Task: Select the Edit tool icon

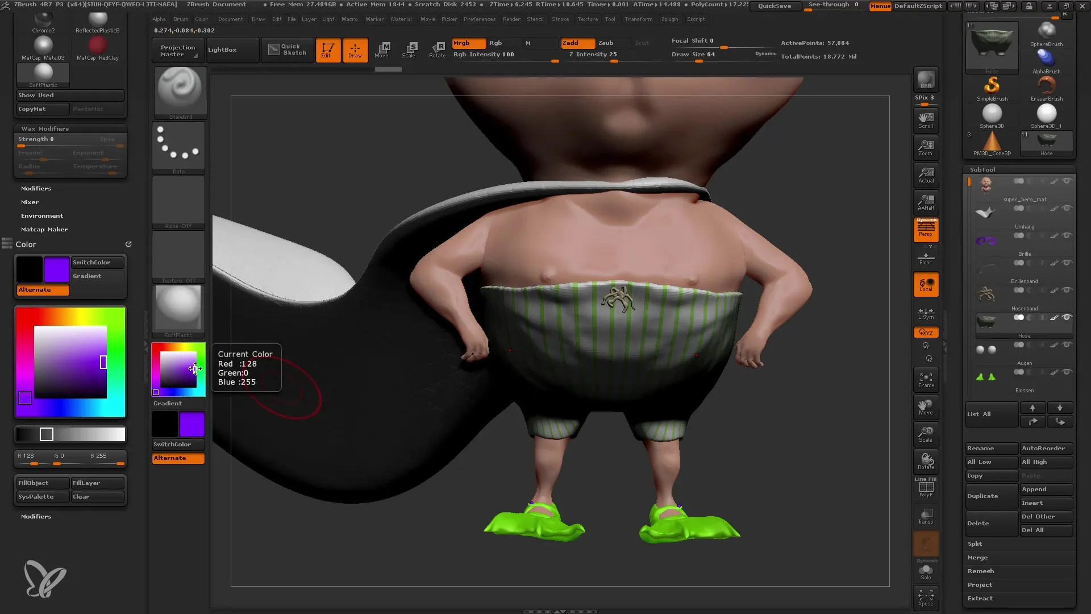Action: (x=327, y=49)
